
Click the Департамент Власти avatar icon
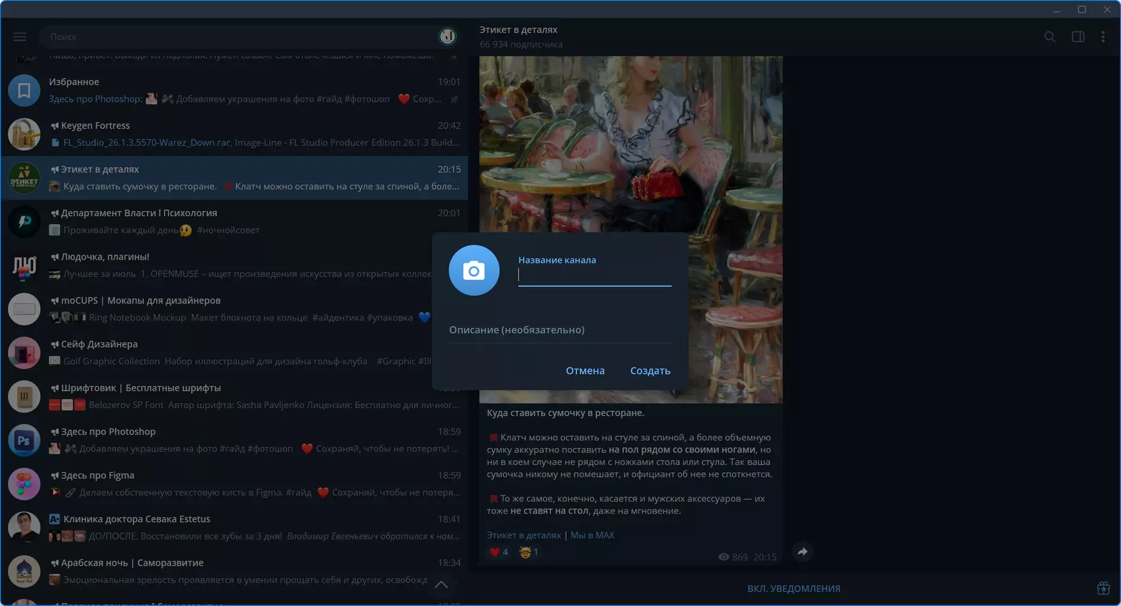(24, 222)
